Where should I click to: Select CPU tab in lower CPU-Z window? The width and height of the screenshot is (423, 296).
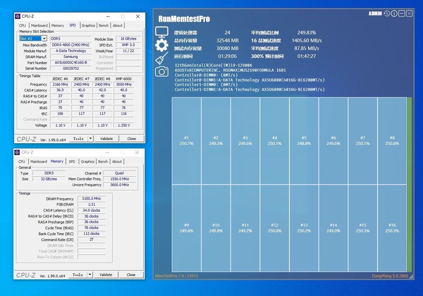(22, 162)
